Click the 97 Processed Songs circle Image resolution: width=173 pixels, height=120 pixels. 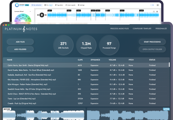[109, 45]
